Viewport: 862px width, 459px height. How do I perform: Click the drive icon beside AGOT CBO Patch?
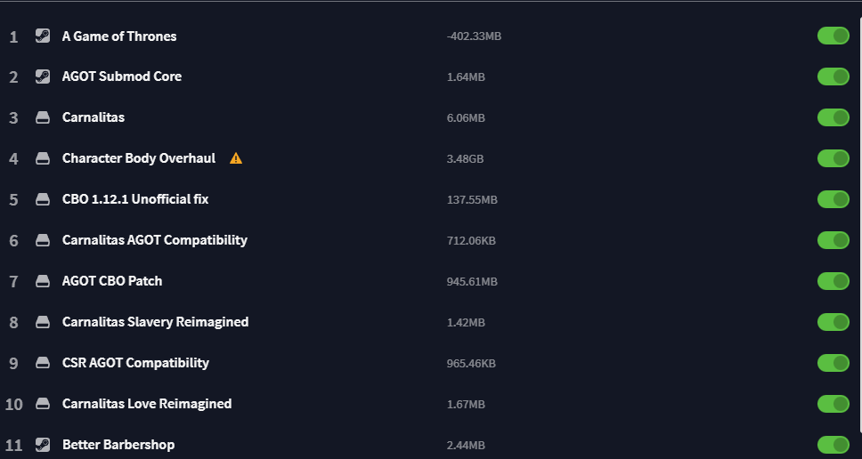pos(42,281)
